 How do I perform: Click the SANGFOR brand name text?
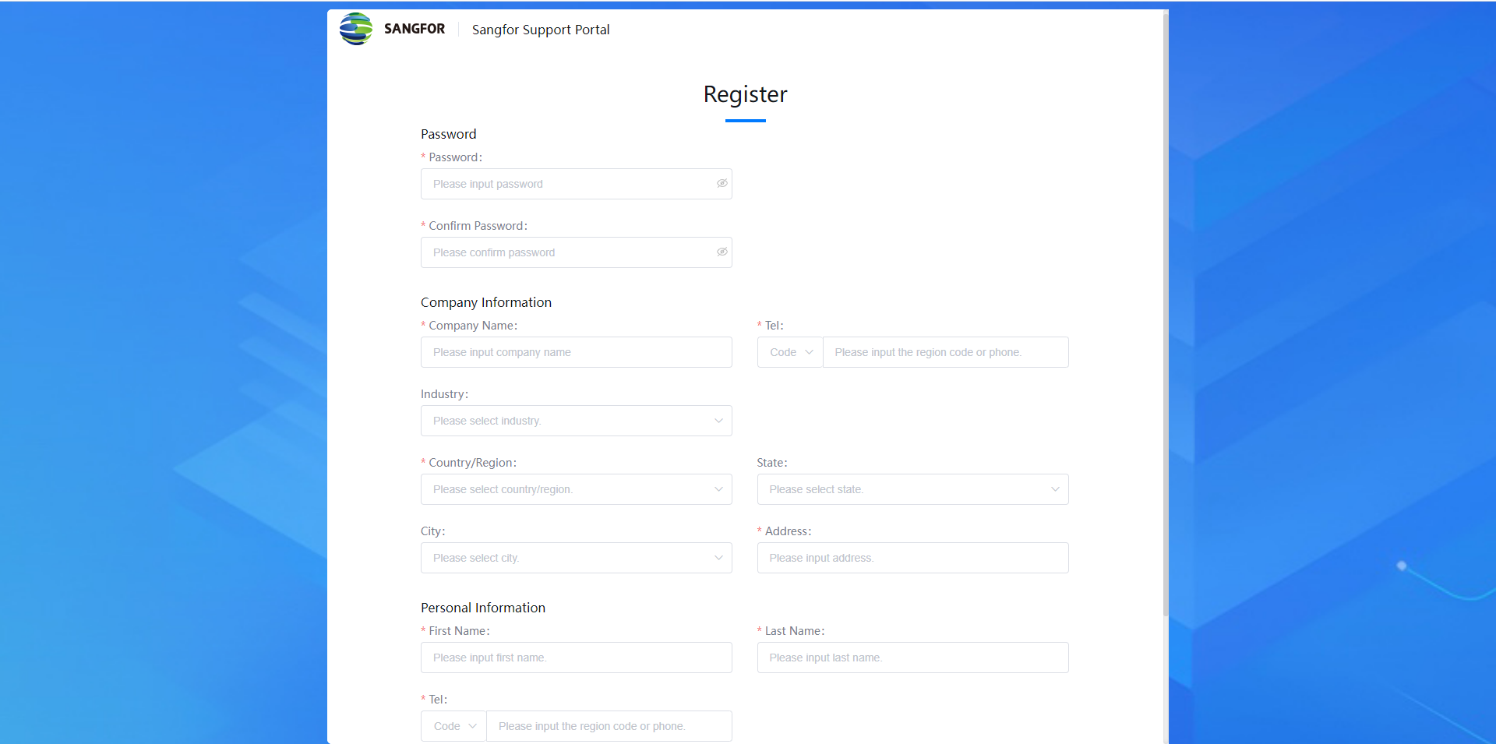coord(415,29)
